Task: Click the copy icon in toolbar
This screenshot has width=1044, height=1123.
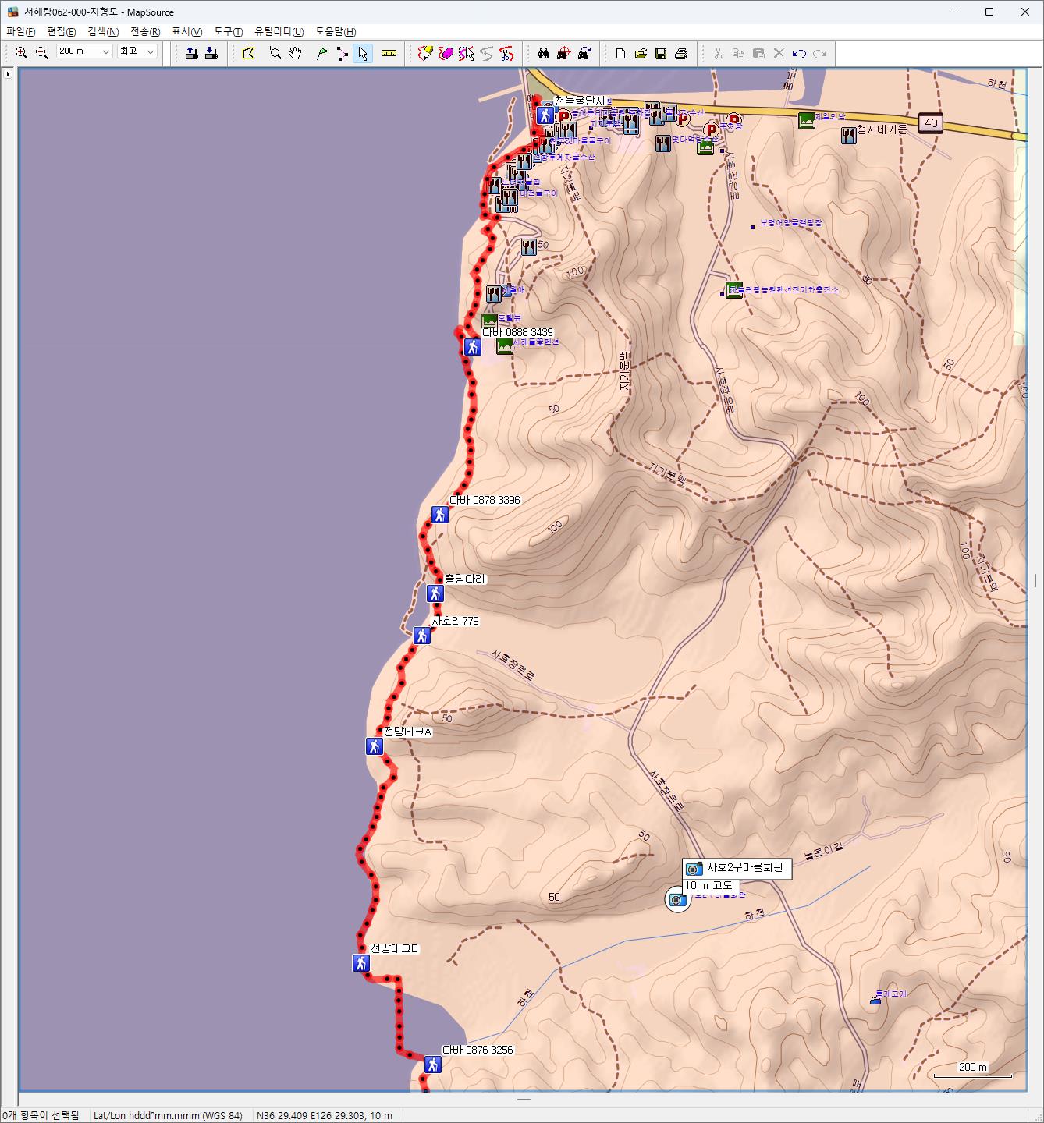Action: [x=738, y=53]
